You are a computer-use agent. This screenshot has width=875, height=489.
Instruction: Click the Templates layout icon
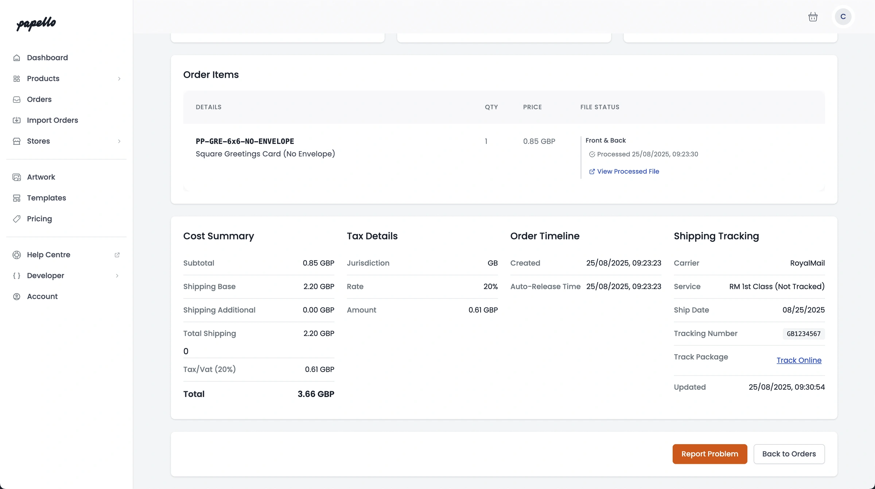[17, 198]
